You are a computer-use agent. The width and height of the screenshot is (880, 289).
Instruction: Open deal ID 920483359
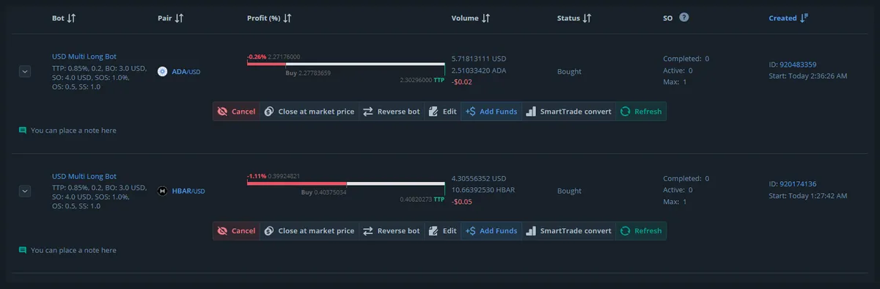pos(798,65)
